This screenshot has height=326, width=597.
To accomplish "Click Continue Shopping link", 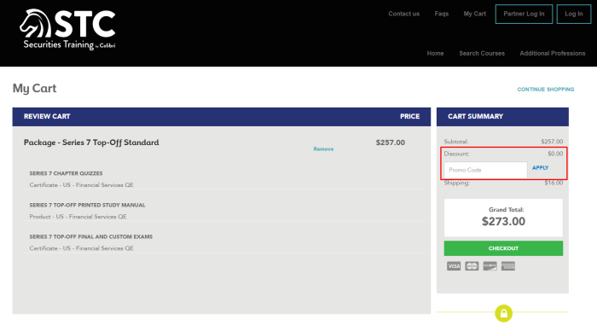I will coord(546,89).
